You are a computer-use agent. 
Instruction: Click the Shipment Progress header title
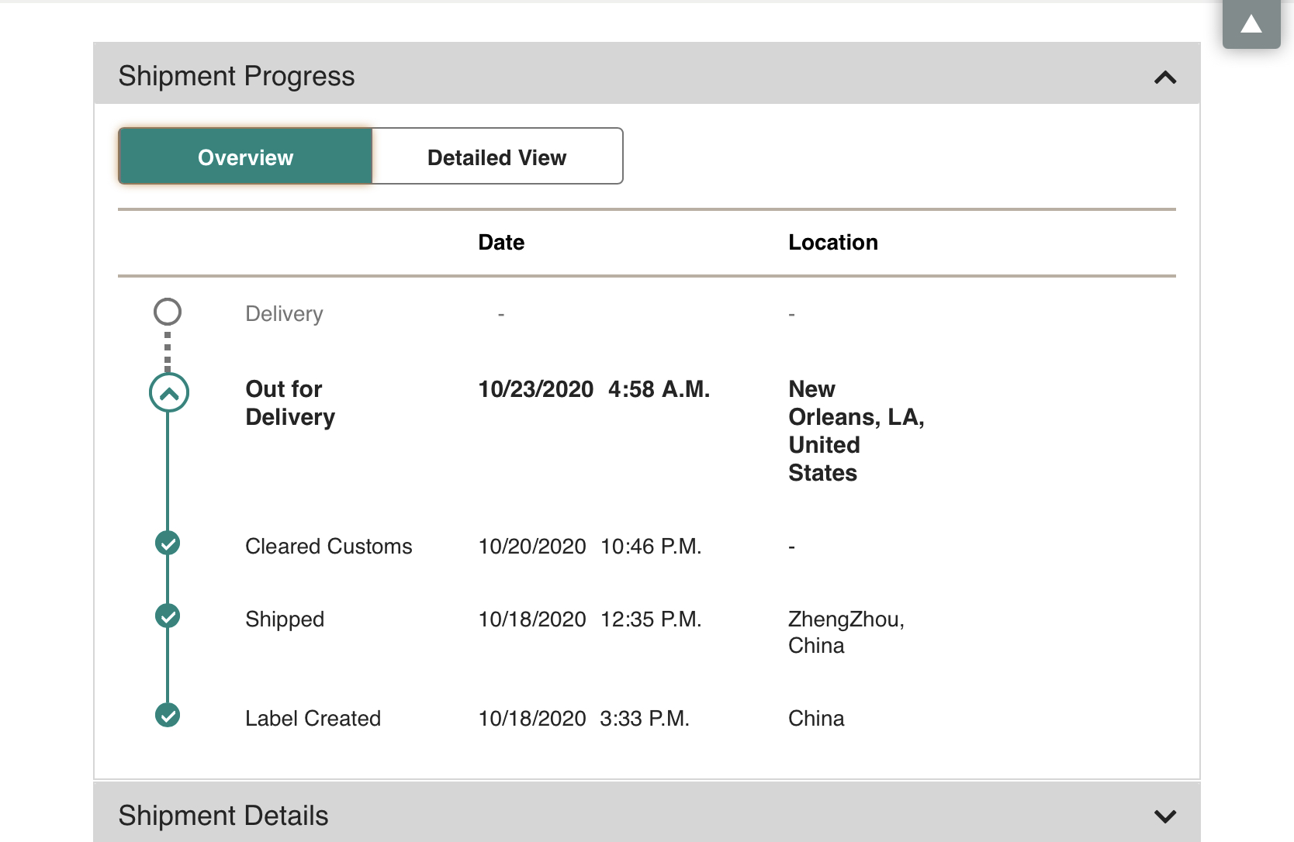[x=237, y=76]
